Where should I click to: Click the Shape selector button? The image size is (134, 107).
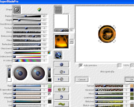[x=17, y=10]
